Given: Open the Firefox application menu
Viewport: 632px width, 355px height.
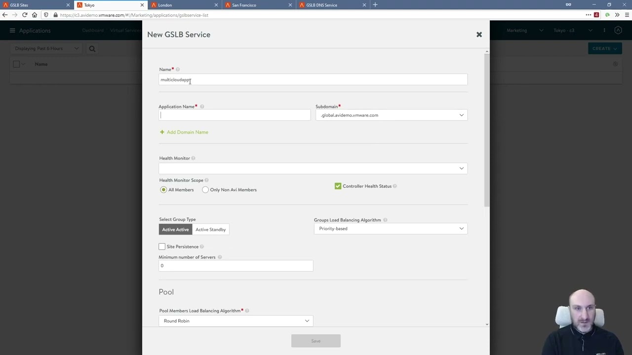Looking at the screenshot, I should click(627, 15).
